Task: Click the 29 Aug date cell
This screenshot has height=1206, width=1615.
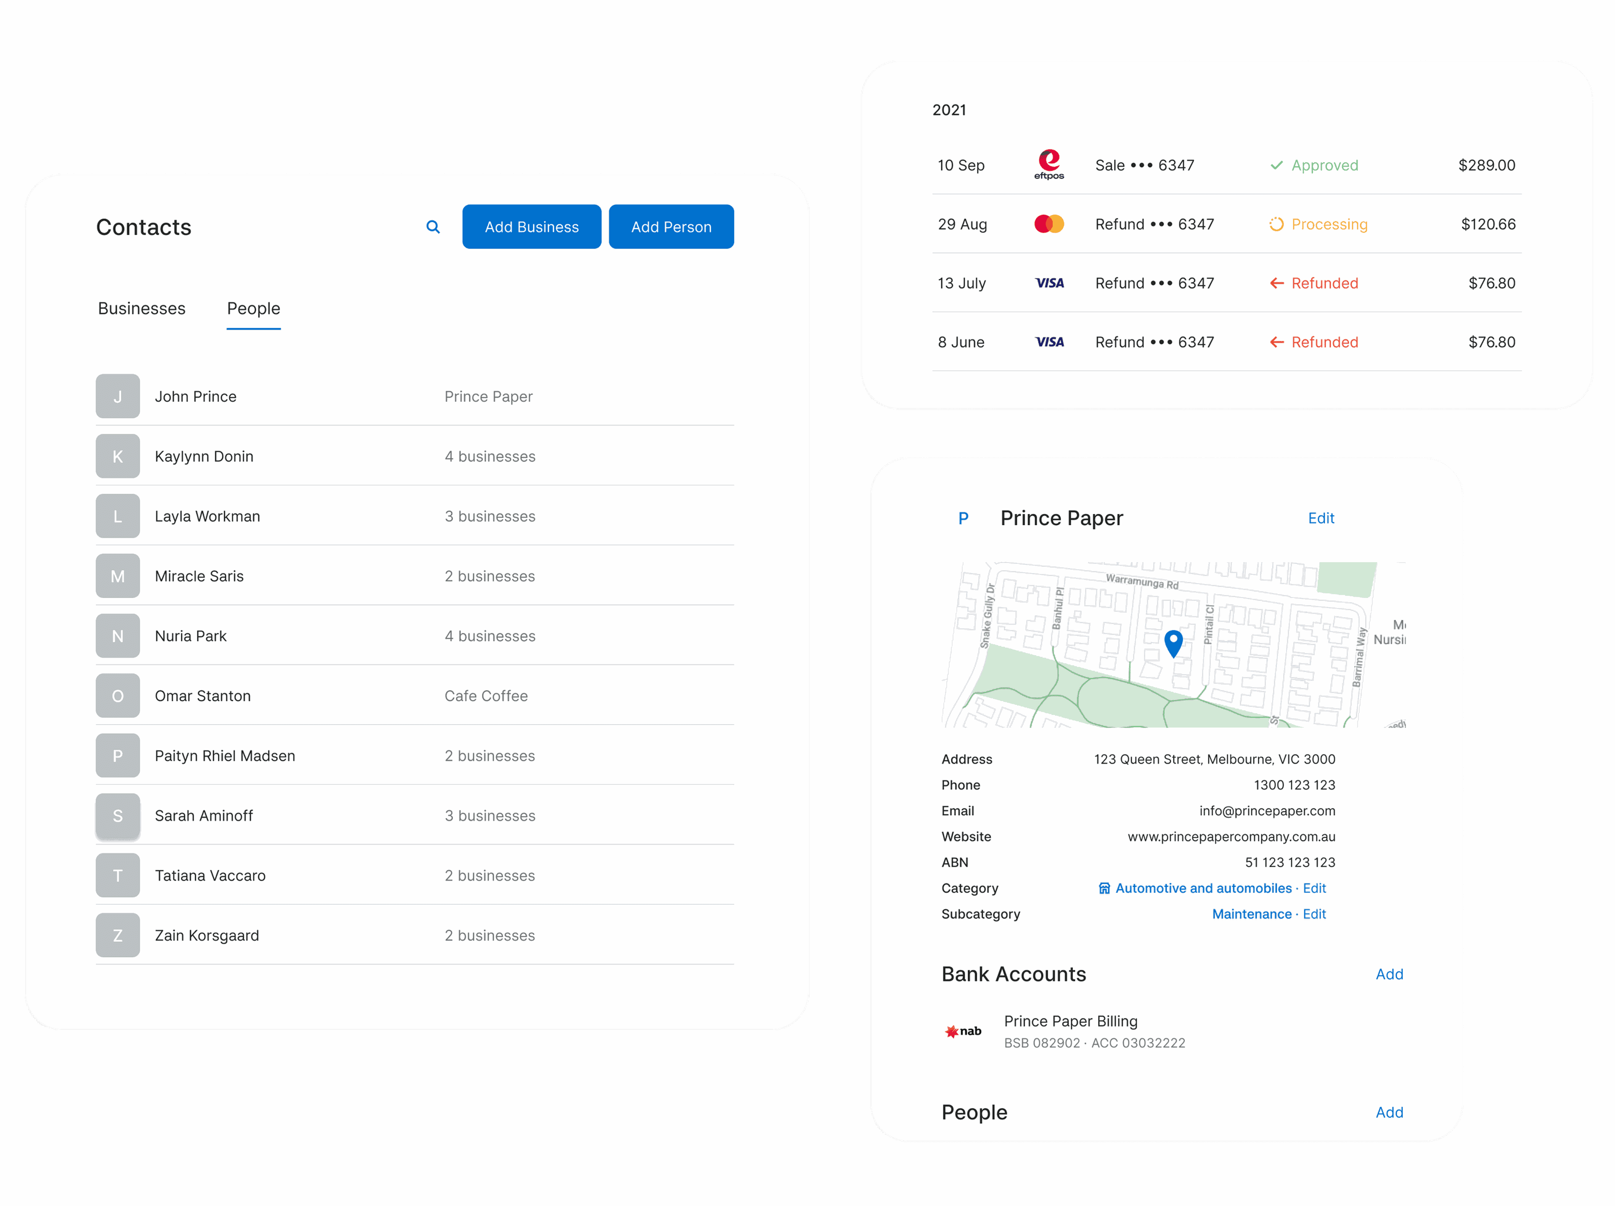Action: click(962, 224)
